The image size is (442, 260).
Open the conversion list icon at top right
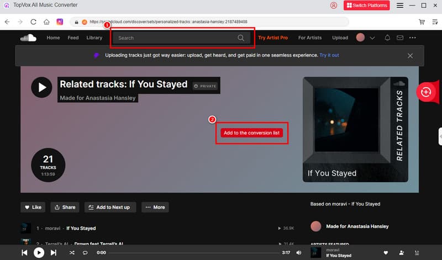[x=435, y=22]
